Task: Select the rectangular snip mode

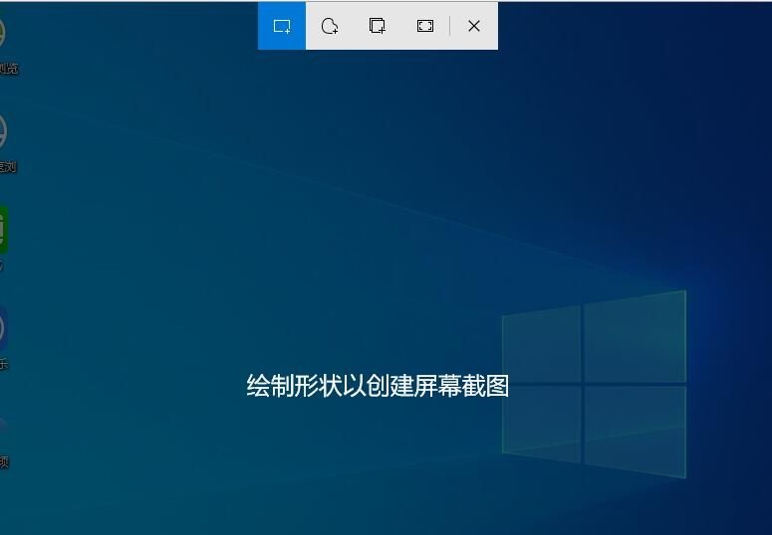Action: pyautogui.click(x=282, y=26)
